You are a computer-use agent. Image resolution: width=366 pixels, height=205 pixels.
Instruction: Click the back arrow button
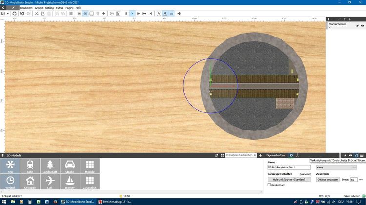point(3,8)
